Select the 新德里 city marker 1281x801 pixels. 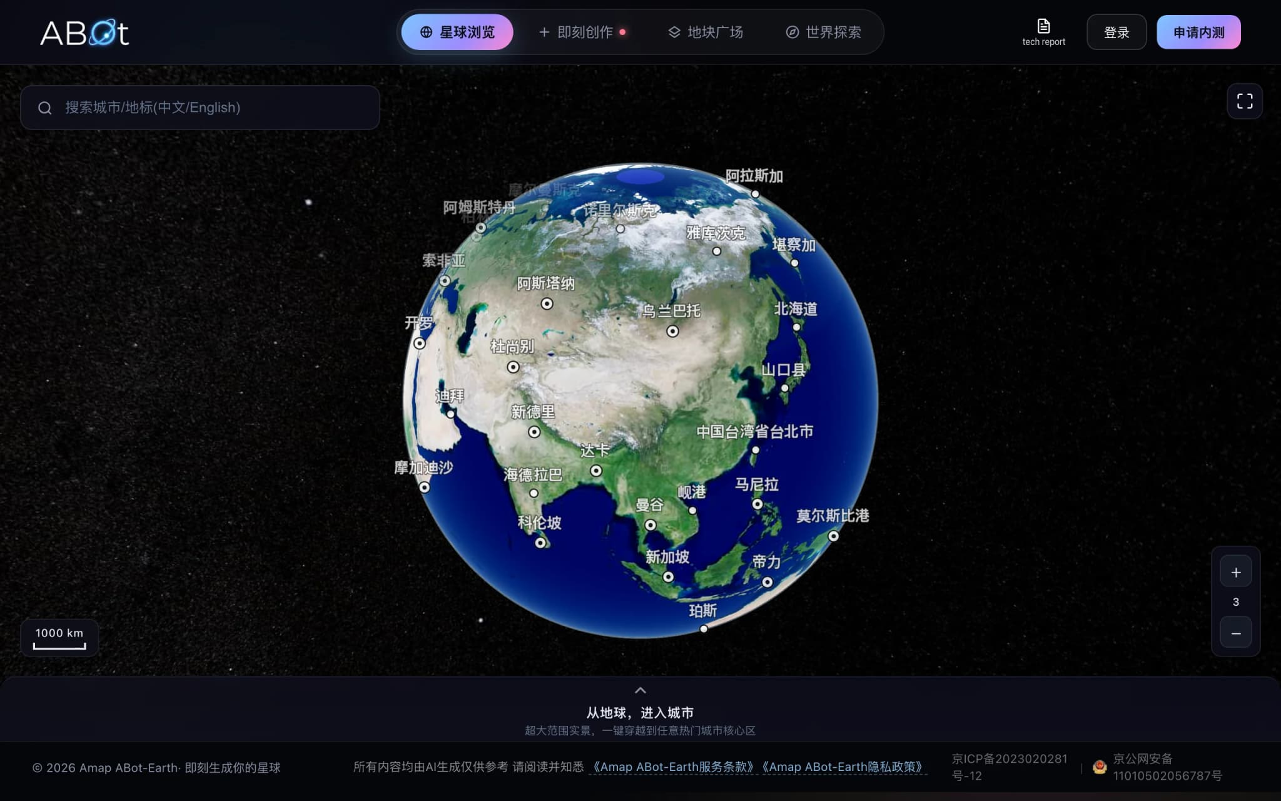coord(534,432)
